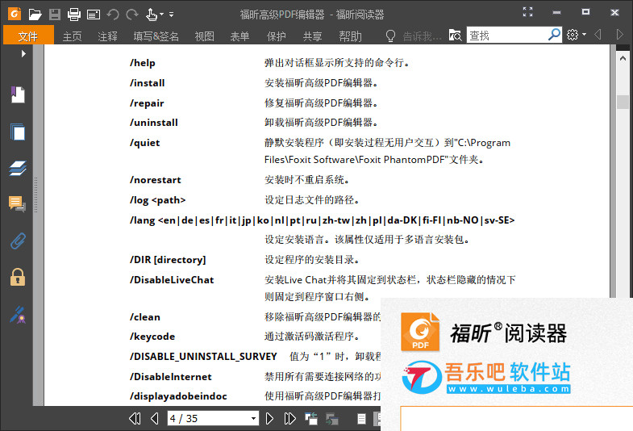Select single page view icon

361,419
